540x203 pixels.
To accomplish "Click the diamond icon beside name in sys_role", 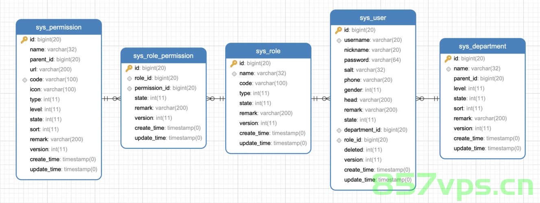I will click(x=234, y=73).
